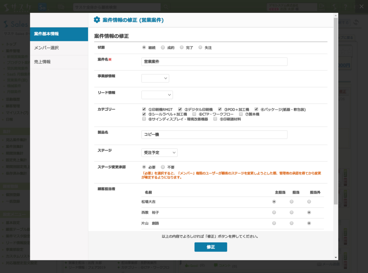Open the ステージ dropdown showing 受注予定

159,153
